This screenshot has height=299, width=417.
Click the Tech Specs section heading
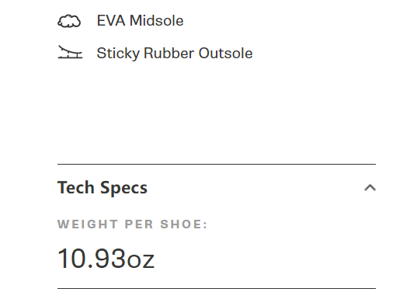pos(103,188)
